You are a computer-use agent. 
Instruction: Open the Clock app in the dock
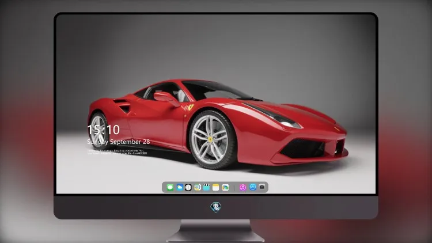188,187
